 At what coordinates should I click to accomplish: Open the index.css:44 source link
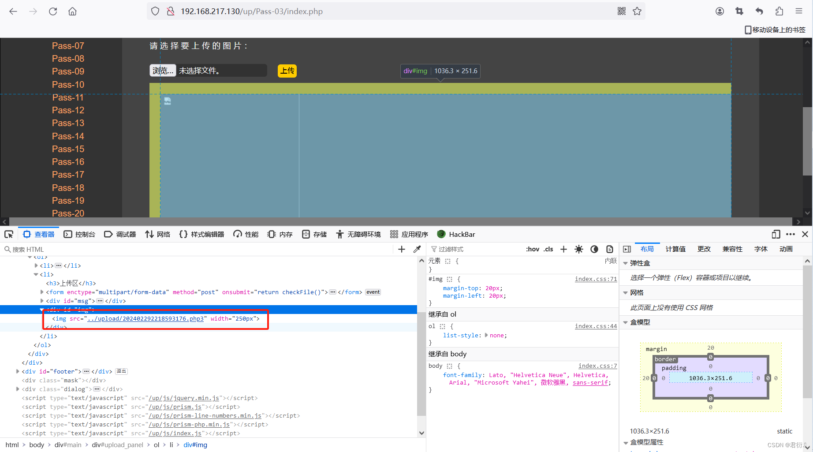click(596, 326)
